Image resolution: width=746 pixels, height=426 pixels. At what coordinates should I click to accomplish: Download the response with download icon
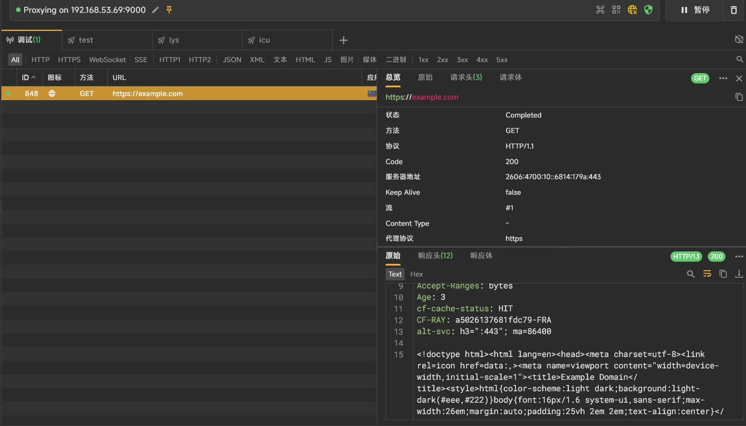coord(739,274)
